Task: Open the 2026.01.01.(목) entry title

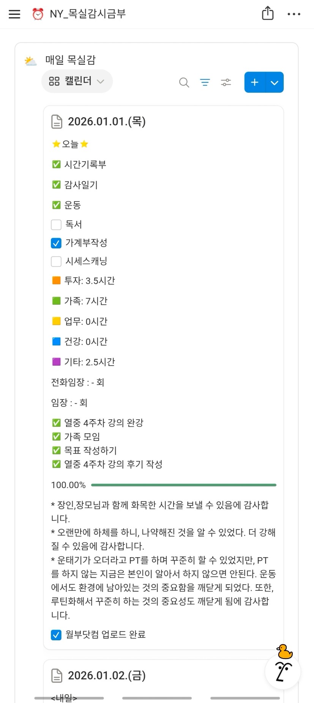Action: point(107,122)
